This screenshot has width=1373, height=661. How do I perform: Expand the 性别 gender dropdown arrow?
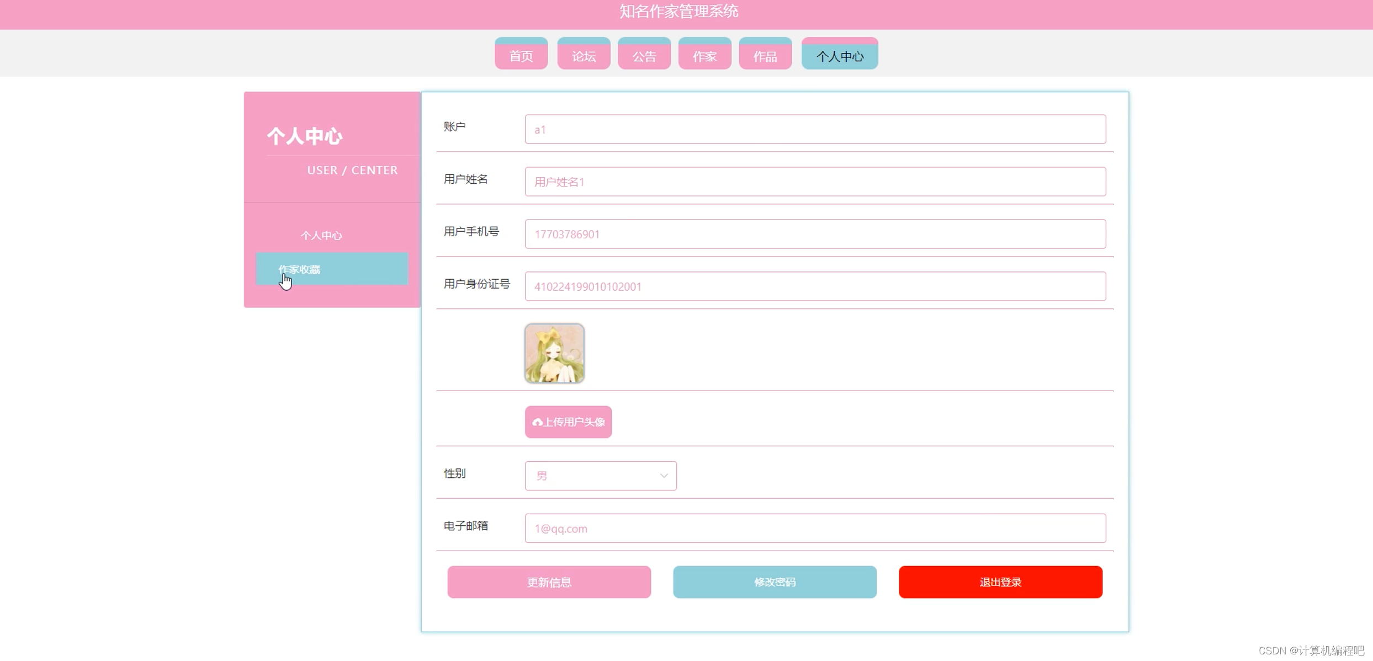point(664,476)
